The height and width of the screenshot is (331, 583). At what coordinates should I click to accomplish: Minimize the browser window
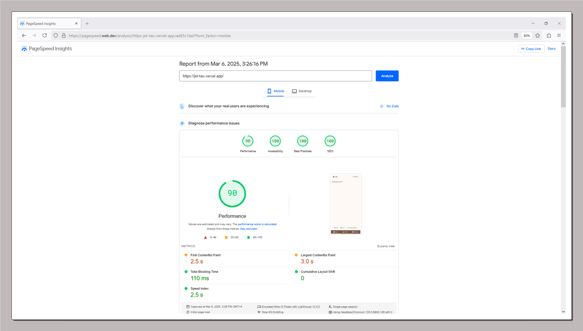532,23
